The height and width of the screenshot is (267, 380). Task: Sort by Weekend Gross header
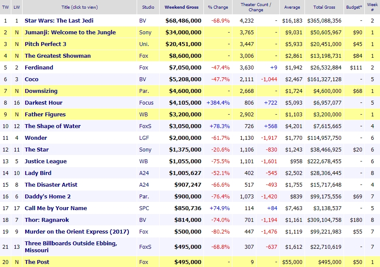coord(181,7)
